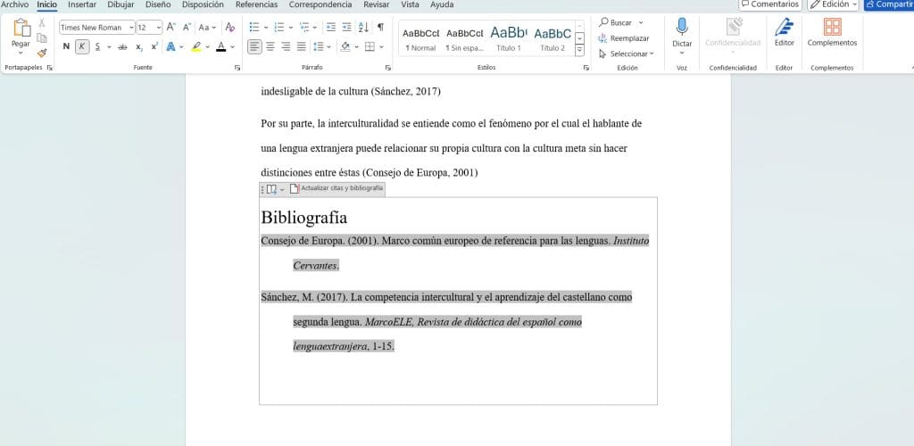Apply subscript with the x₂ icon
The height and width of the screenshot is (446, 914).
point(139,46)
